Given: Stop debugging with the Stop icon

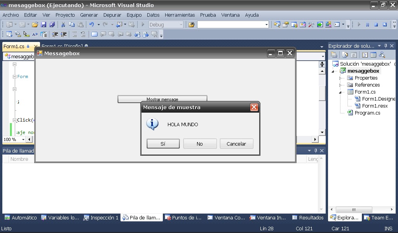Looking at the screenshot, I should pyautogui.click(x=376, y=24).
